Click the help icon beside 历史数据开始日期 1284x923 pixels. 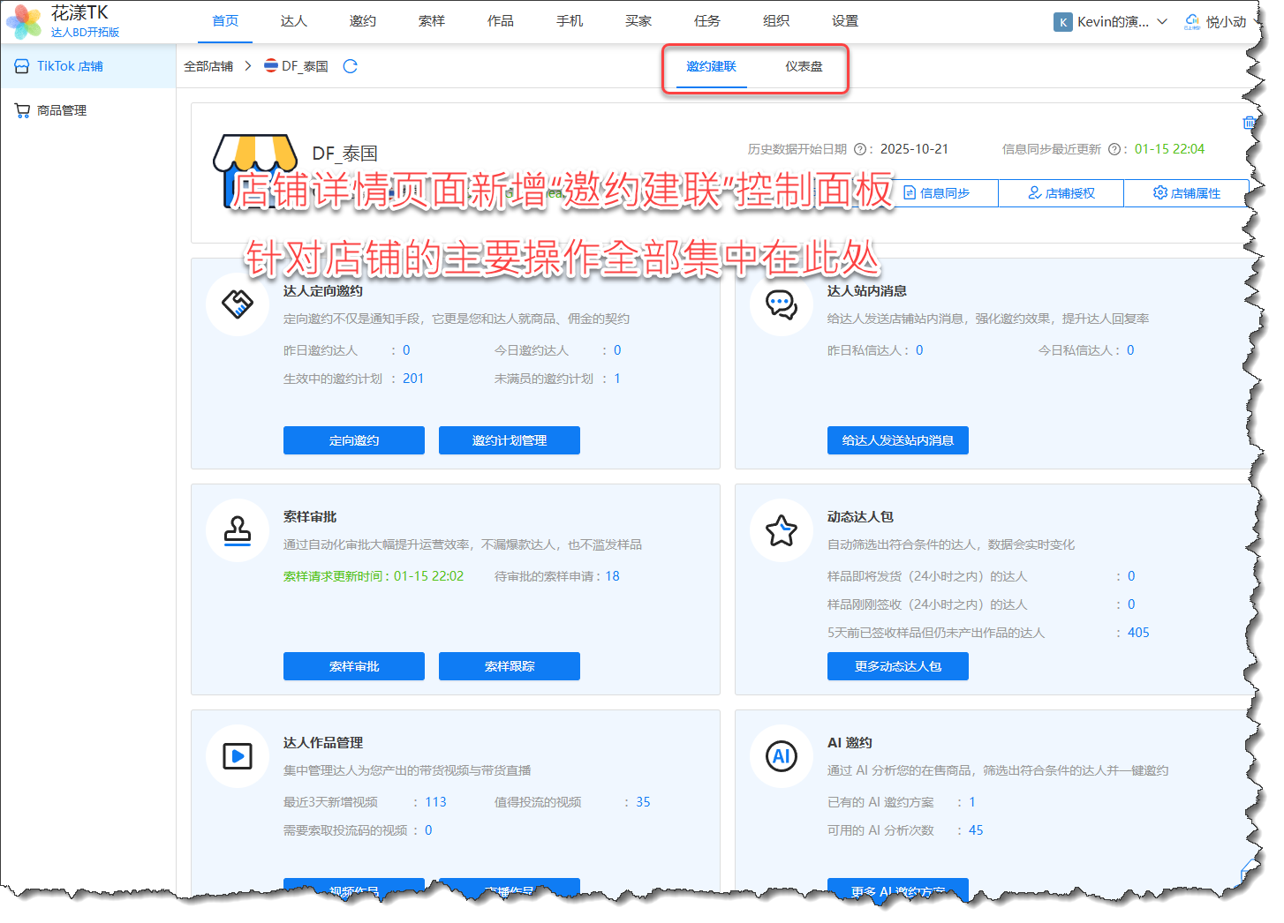pyautogui.click(x=859, y=149)
